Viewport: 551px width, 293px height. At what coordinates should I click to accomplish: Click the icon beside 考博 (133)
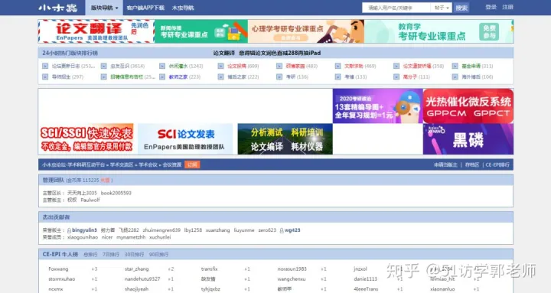337,77
